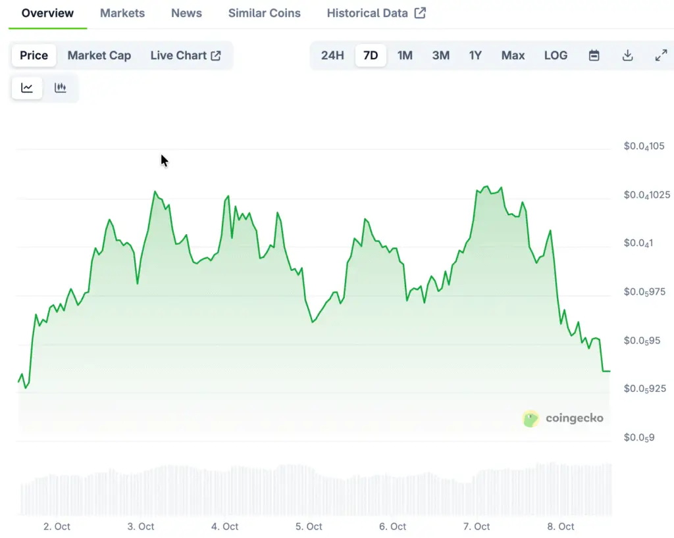674x538 pixels.
Task: Select the line chart view icon
Action: (27, 88)
